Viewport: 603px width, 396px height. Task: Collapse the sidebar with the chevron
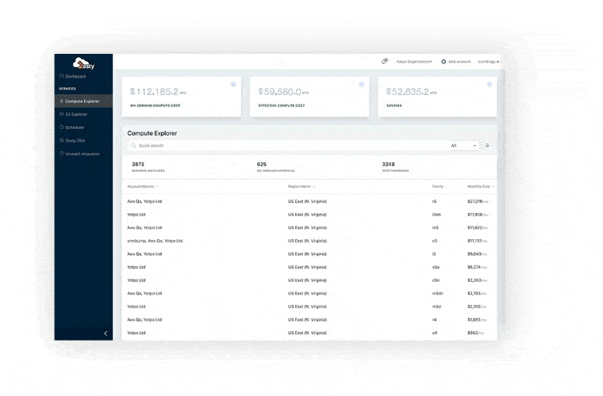pos(106,333)
